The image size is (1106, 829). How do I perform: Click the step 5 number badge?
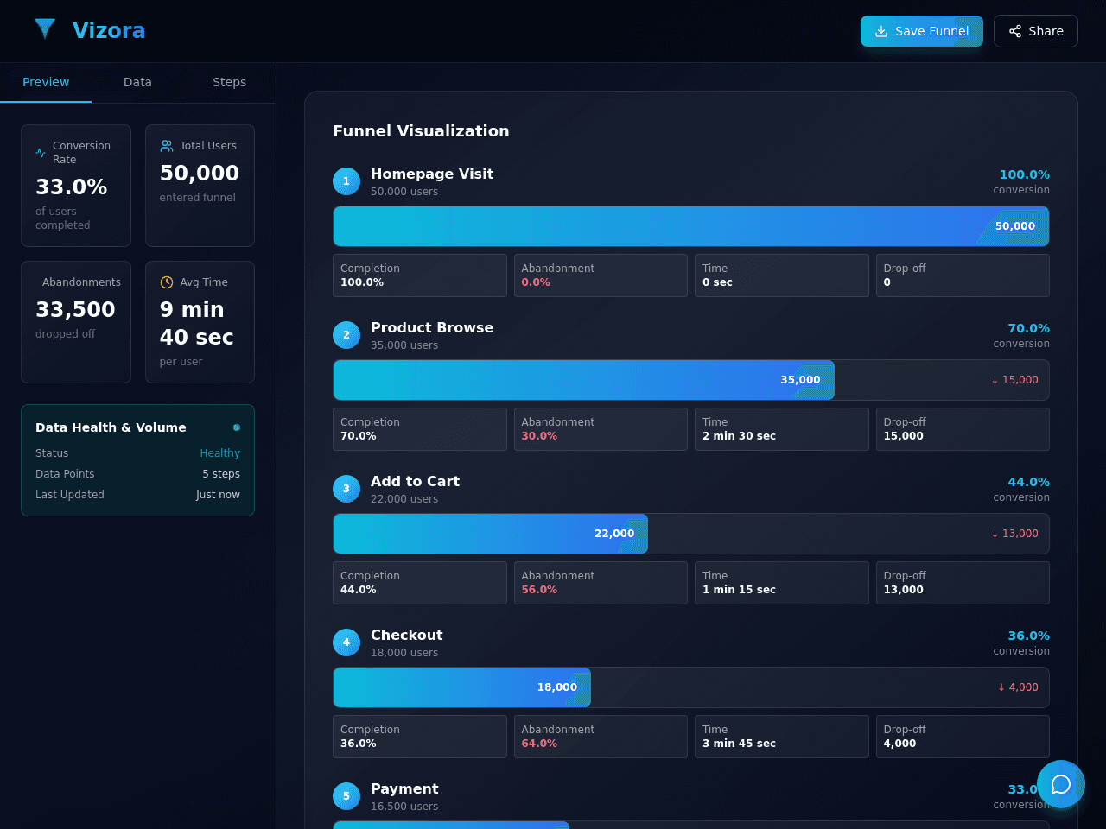pyautogui.click(x=346, y=796)
